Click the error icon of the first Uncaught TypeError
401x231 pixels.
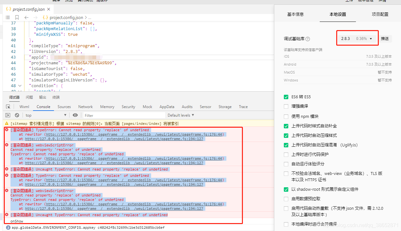7,169
